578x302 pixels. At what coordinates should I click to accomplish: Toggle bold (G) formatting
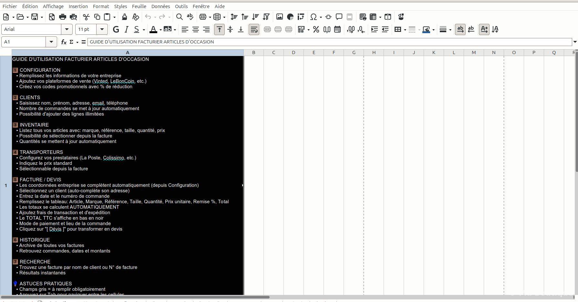click(x=116, y=29)
